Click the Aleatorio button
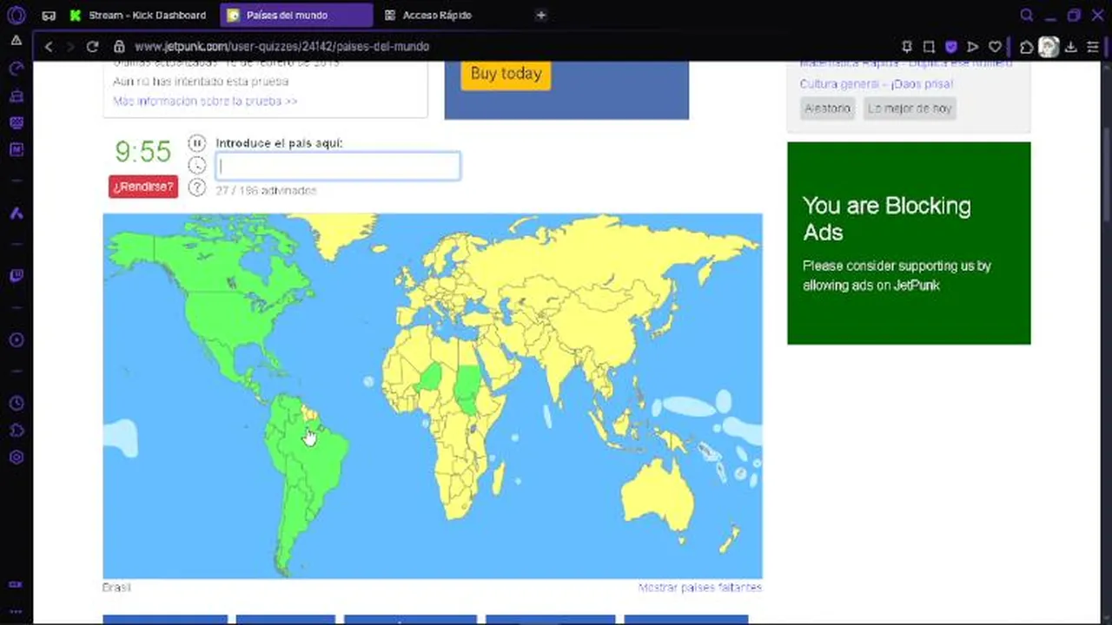The image size is (1112, 625). click(x=827, y=109)
